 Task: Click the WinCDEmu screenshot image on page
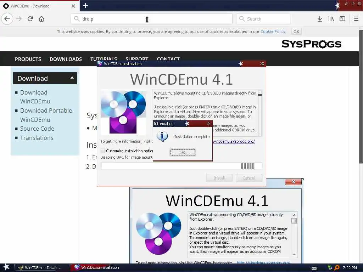point(217,221)
